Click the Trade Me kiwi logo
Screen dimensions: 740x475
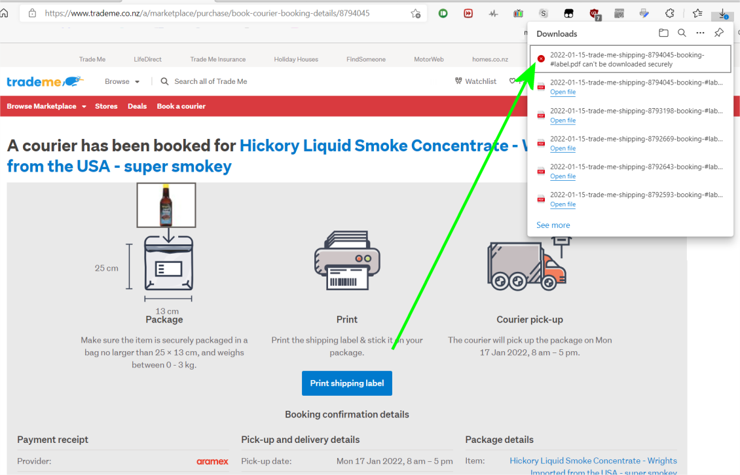point(45,81)
